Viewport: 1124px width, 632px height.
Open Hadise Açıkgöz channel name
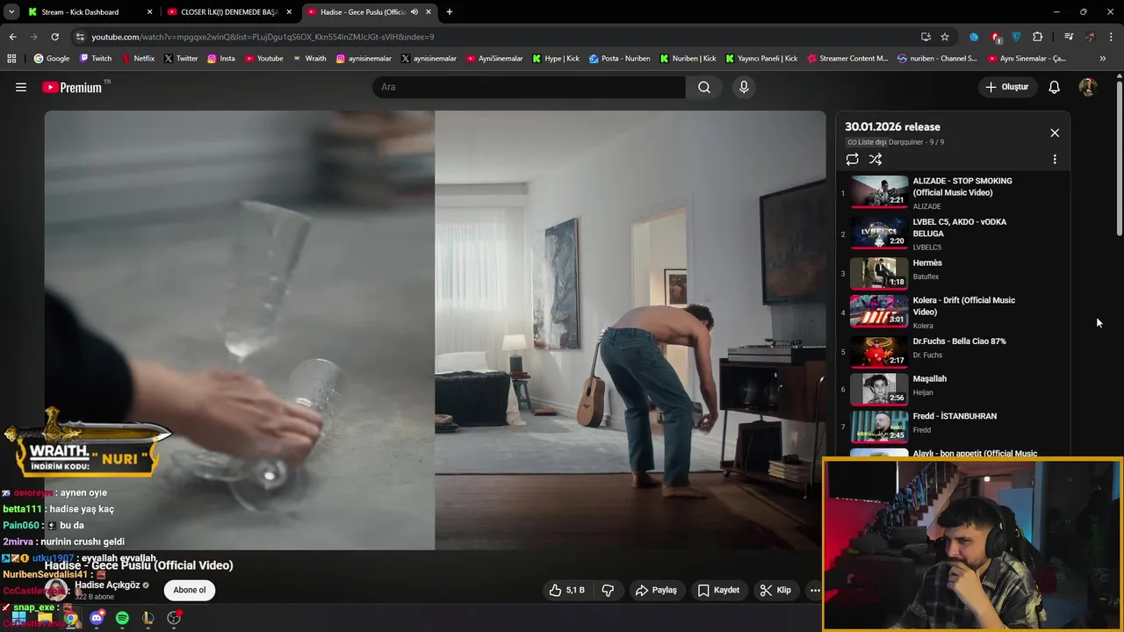tap(107, 585)
